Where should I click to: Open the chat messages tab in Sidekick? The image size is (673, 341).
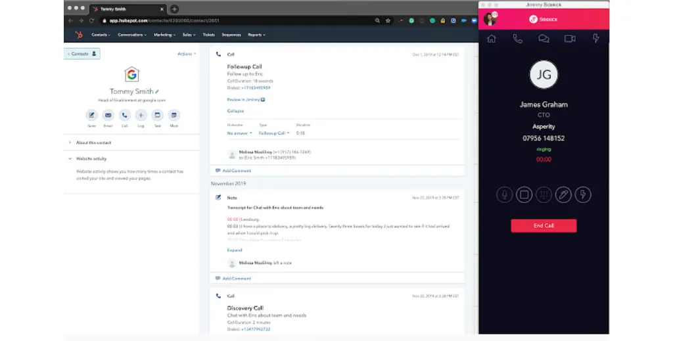(544, 39)
